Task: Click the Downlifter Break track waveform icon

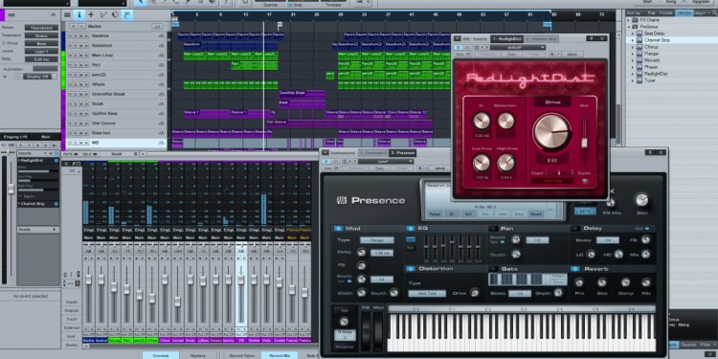Action: coord(161,95)
